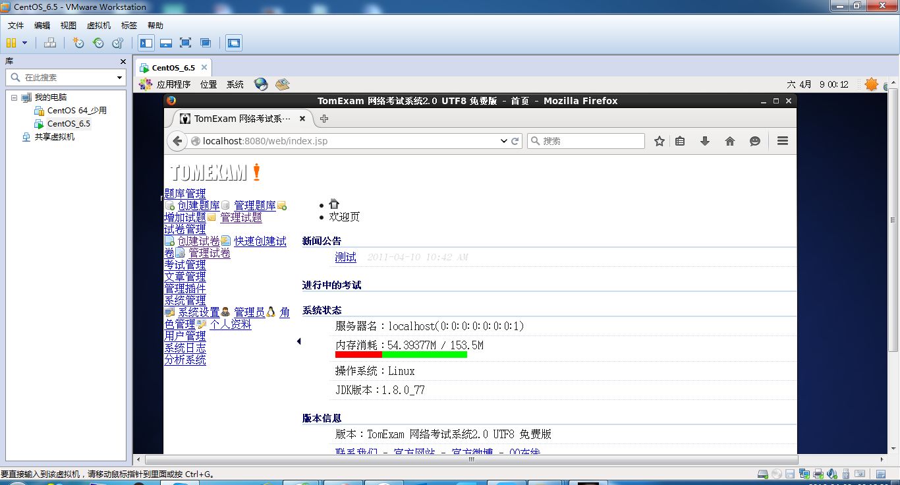Select the TomExam Firefox tab
The image size is (900, 485).
pos(243,119)
